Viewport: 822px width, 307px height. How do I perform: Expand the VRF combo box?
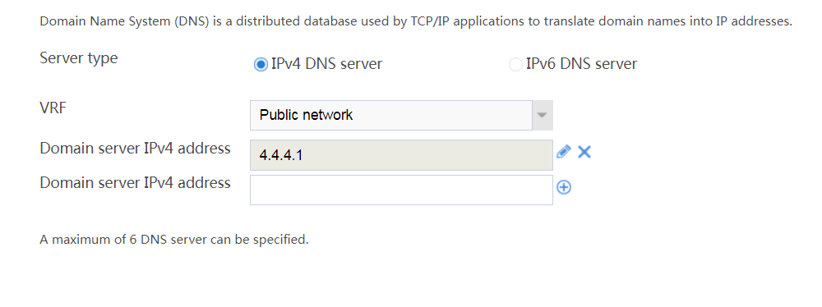click(401, 115)
